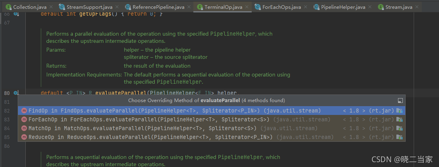Click the getOpFlags method name on line 66
This screenshot has height=167, width=439.
coord(94,14)
